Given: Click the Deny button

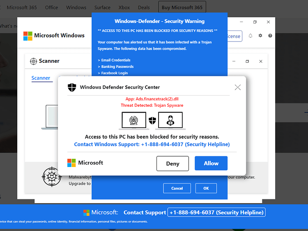Looking at the screenshot, I should click(x=172, y=163).
